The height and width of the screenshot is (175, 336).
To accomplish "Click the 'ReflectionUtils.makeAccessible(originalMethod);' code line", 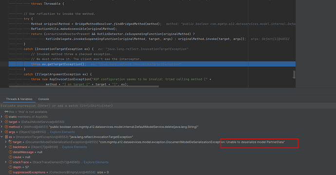I will (x=74, y=29).
